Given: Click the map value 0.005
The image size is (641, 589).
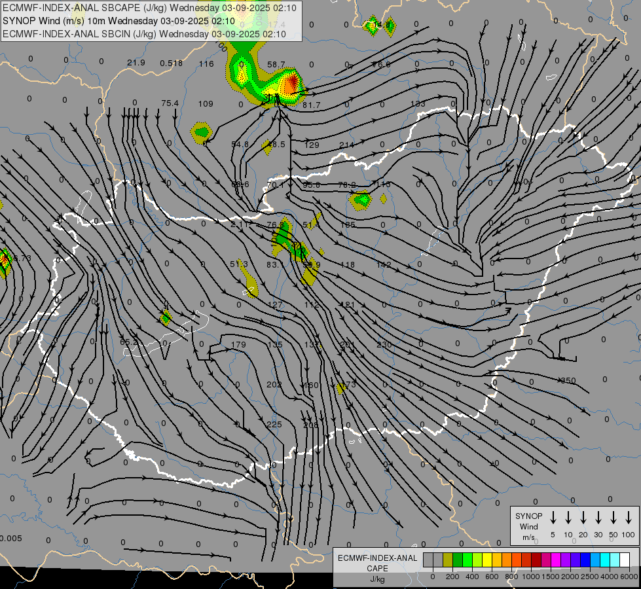Looking at the screenshot, I should click(x=11, y=539).
